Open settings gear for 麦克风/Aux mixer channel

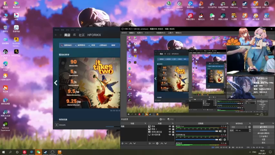click(225, 131)
